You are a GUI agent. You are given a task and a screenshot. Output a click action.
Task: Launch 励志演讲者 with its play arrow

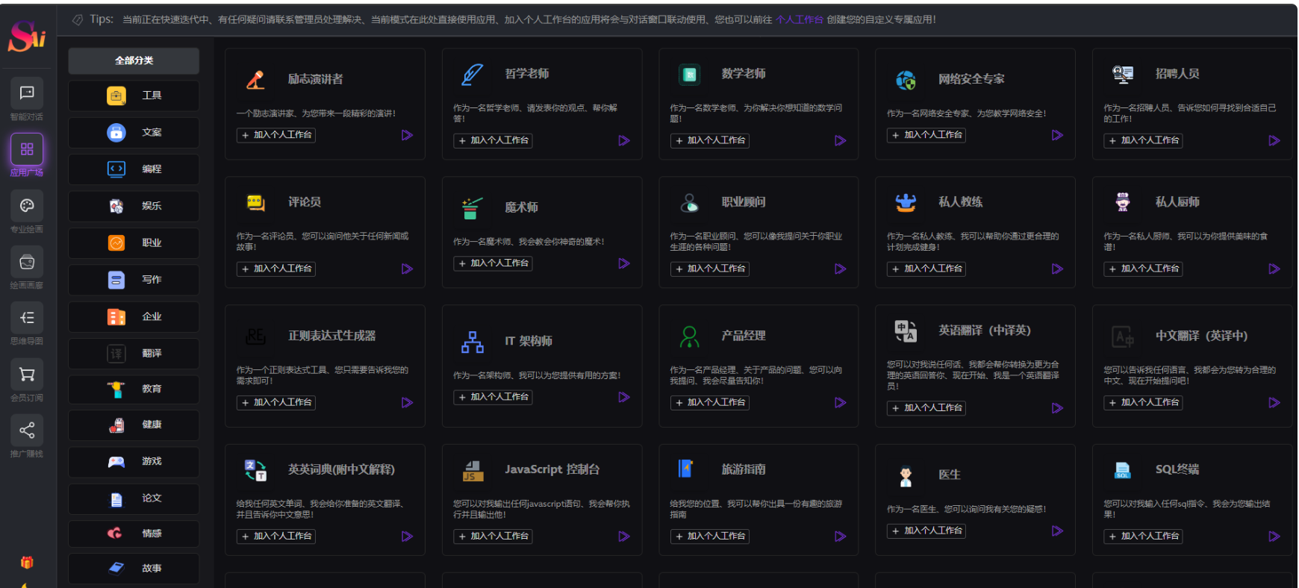pos(407,135)
